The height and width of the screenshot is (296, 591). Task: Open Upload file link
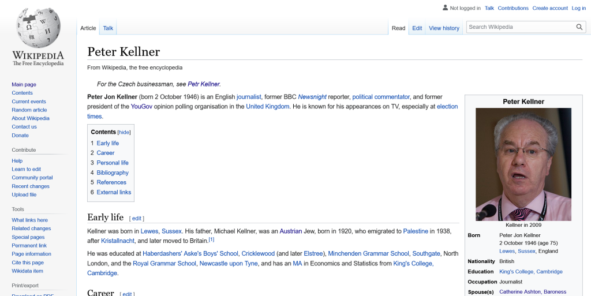[24, 194]
